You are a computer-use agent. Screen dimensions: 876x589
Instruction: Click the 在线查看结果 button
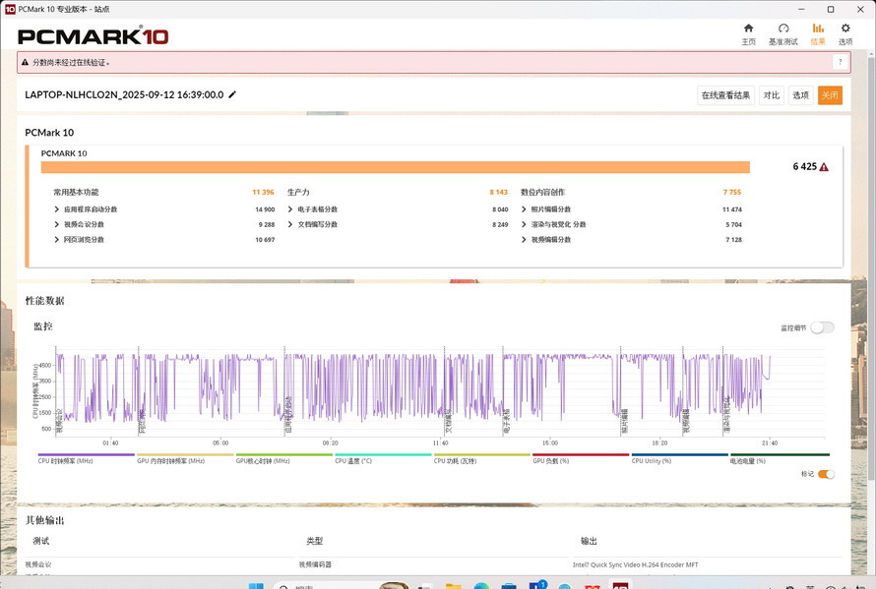pyautogui.click(x=725, y=95)
